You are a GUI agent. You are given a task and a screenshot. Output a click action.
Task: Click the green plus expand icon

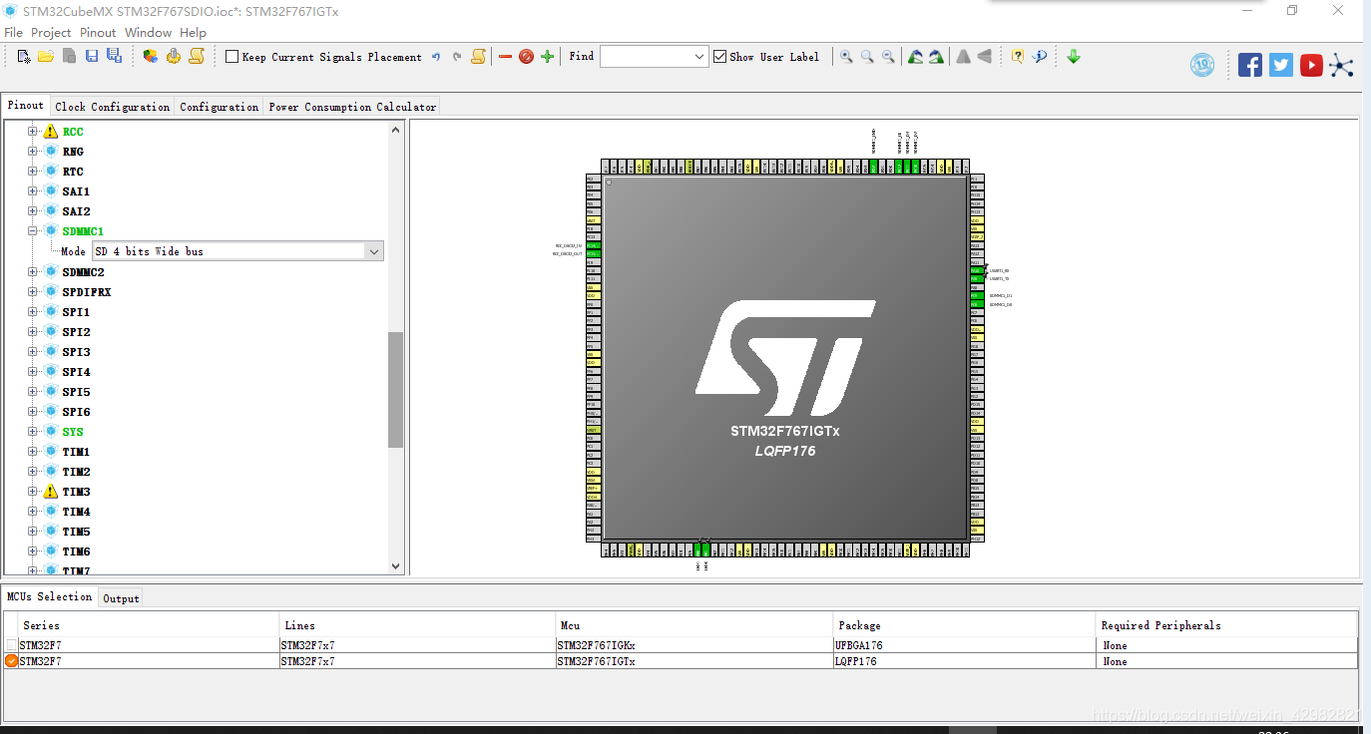point(547,57)
